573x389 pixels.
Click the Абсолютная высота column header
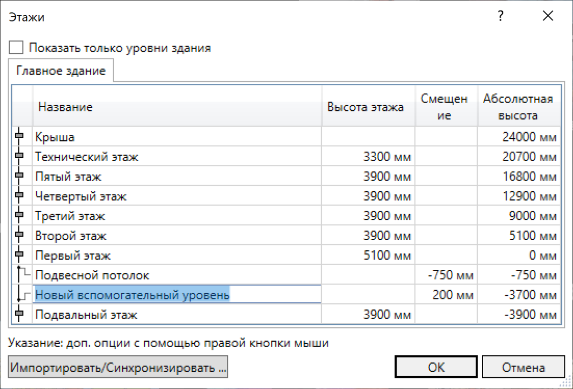[519, 107]
